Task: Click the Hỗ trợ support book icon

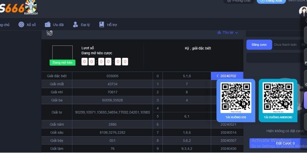Action: click(x=102, y=24)
